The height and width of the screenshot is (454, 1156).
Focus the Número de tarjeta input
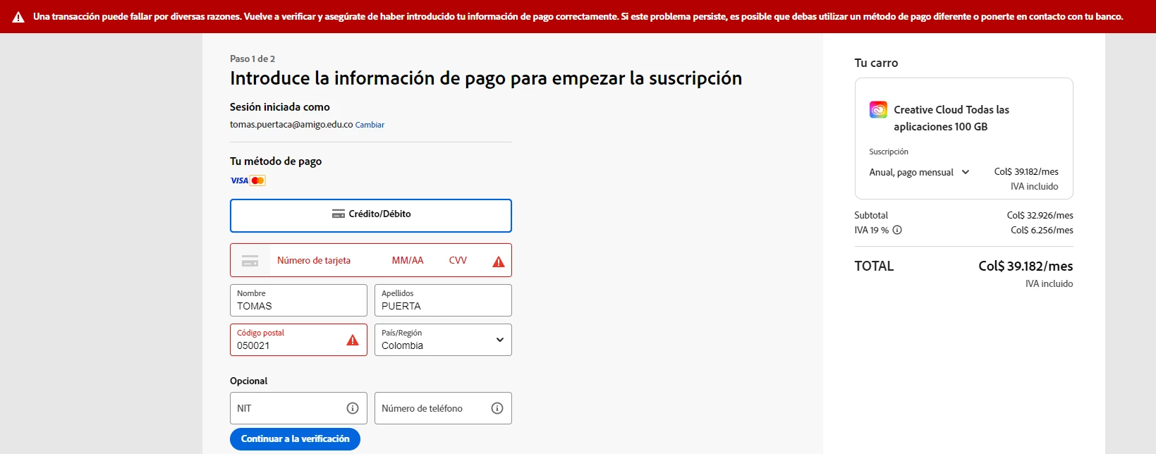(x=313, y=260)
